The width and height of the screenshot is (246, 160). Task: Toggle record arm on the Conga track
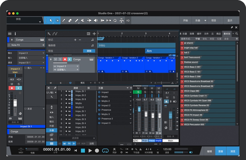pos(65,59)
